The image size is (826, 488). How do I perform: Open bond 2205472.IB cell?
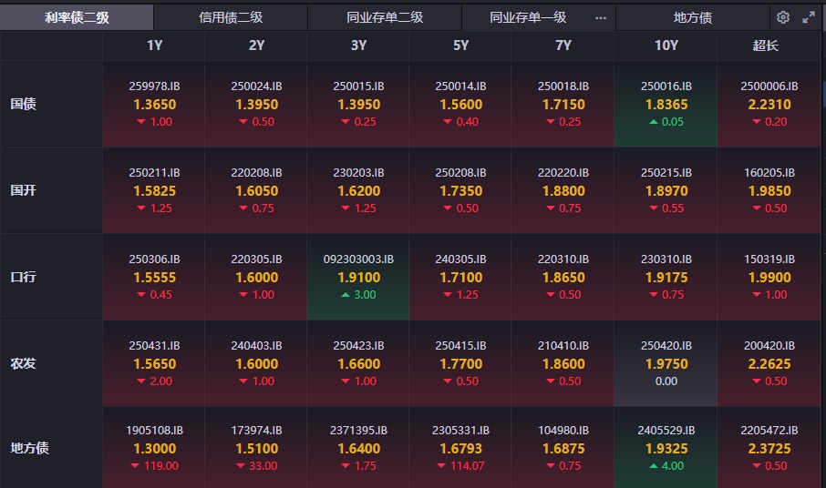point(769,448)
